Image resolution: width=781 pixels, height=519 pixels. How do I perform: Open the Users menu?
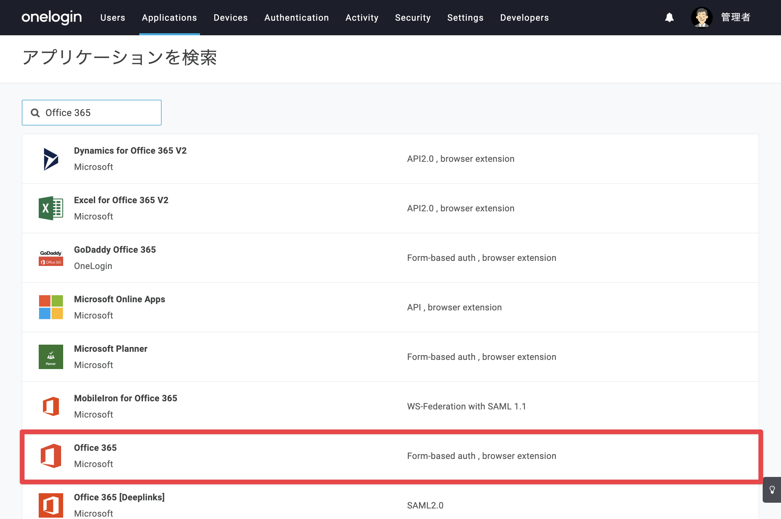[113, 18]
